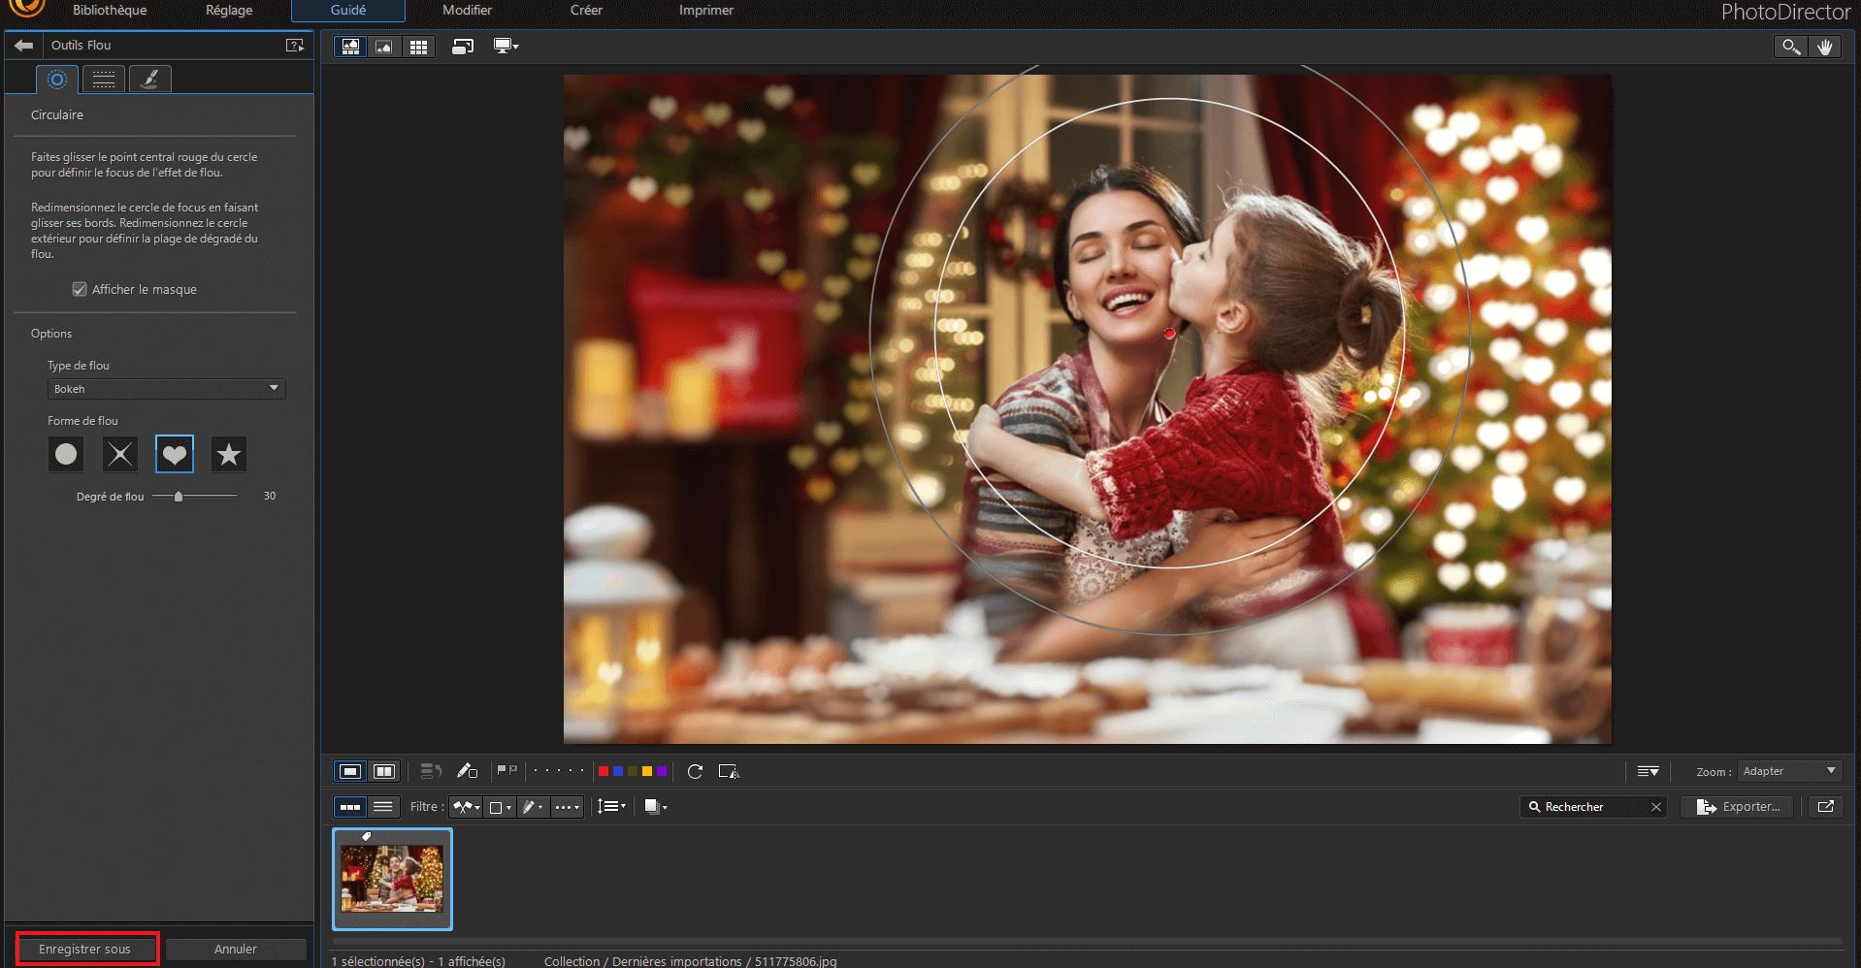1861x968 pixels.
Task: Open the Type de flou dropdown
Action: click(x=165, y=388)
